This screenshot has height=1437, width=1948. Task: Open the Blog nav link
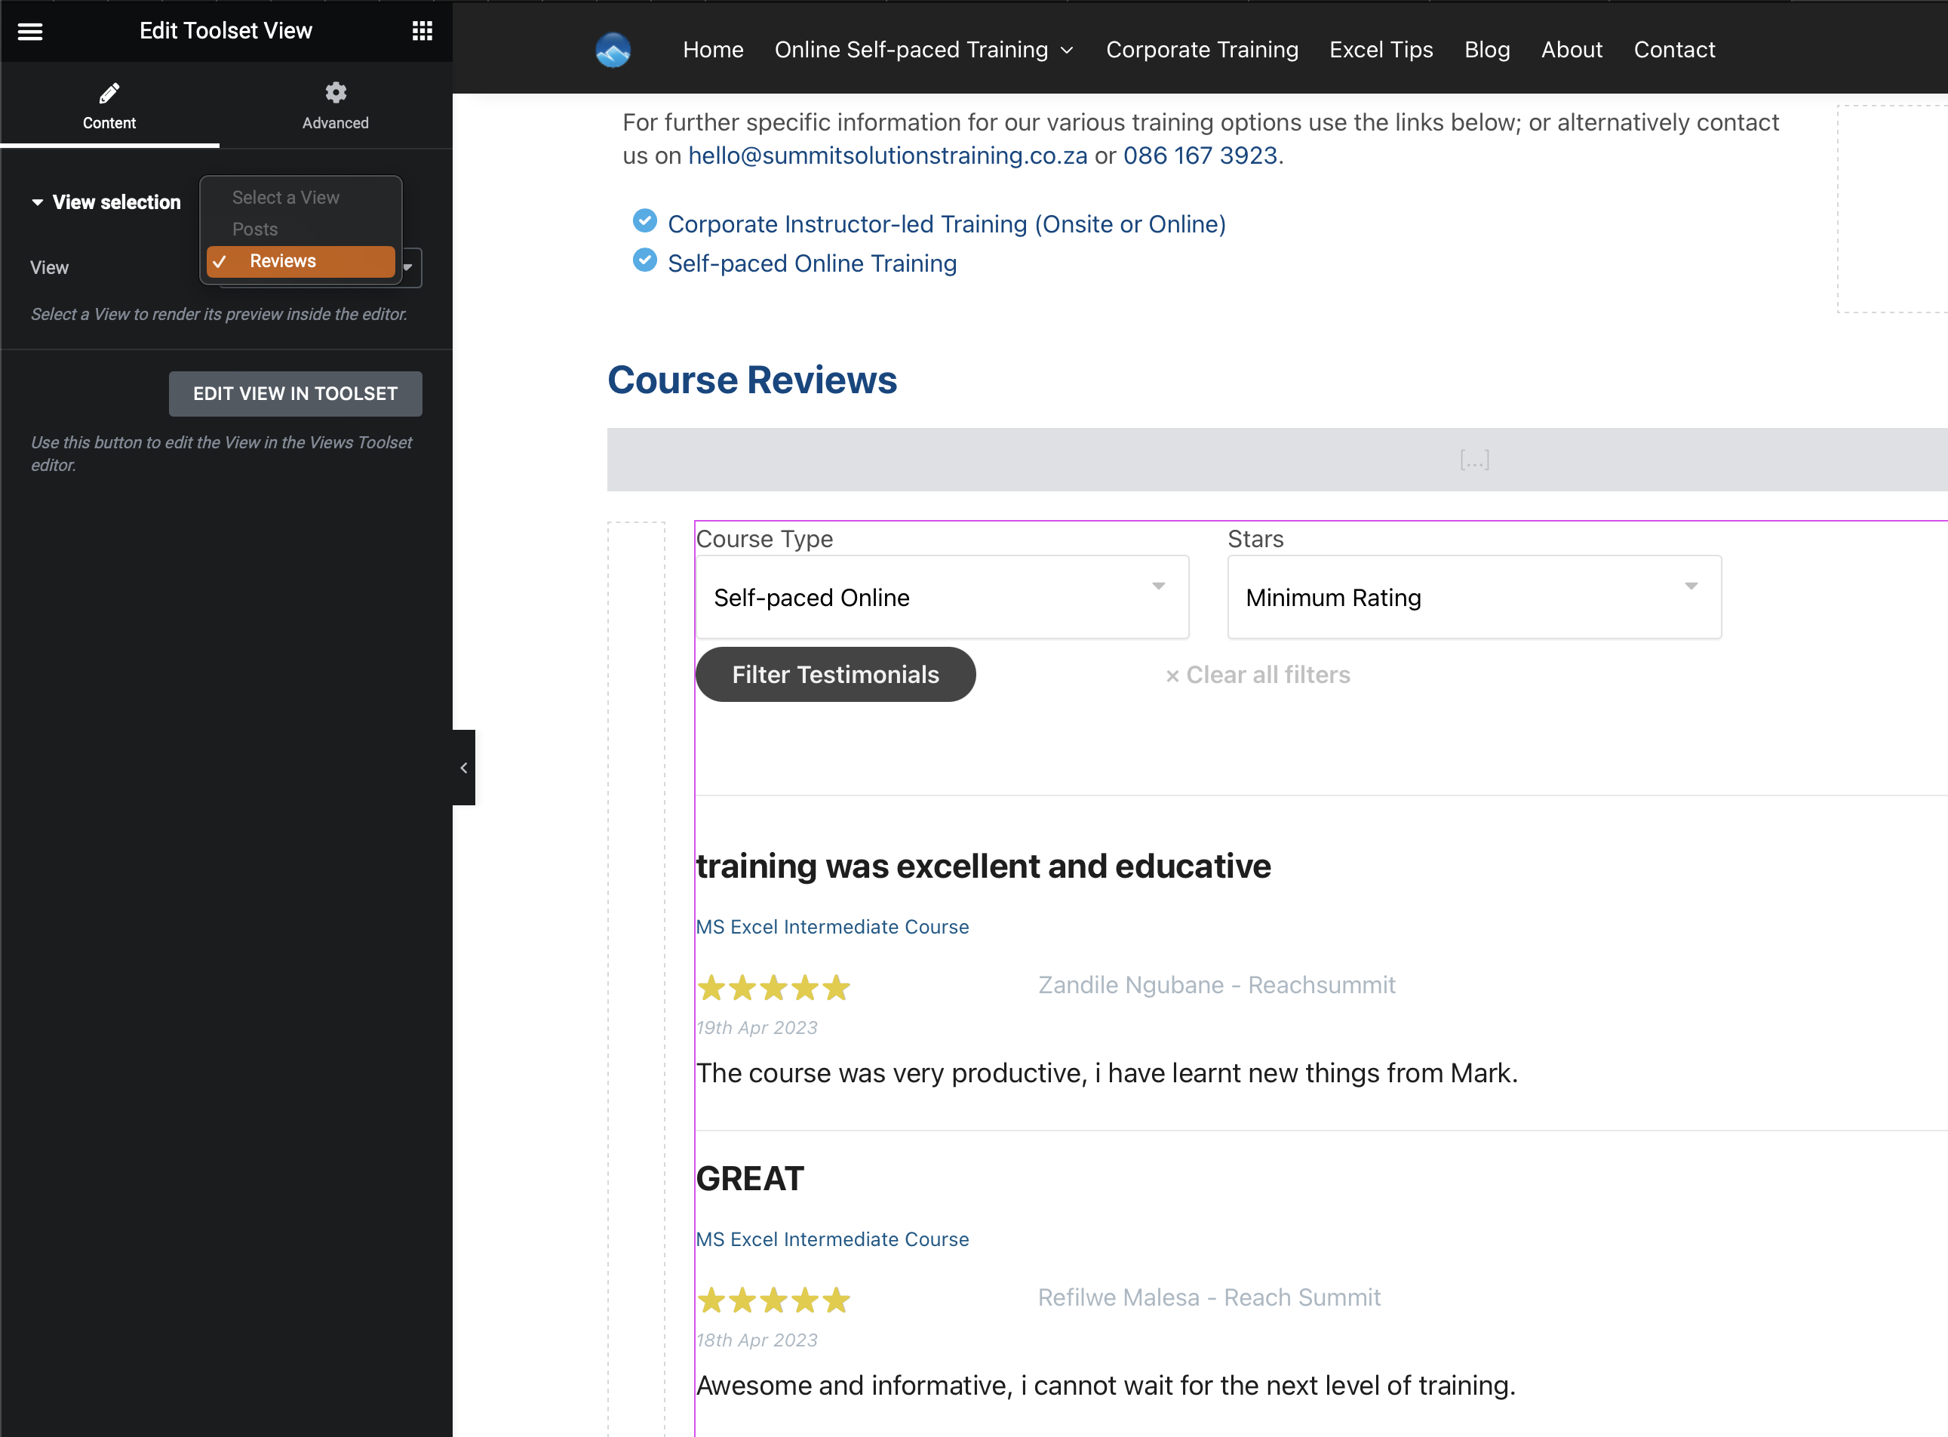1487,50
